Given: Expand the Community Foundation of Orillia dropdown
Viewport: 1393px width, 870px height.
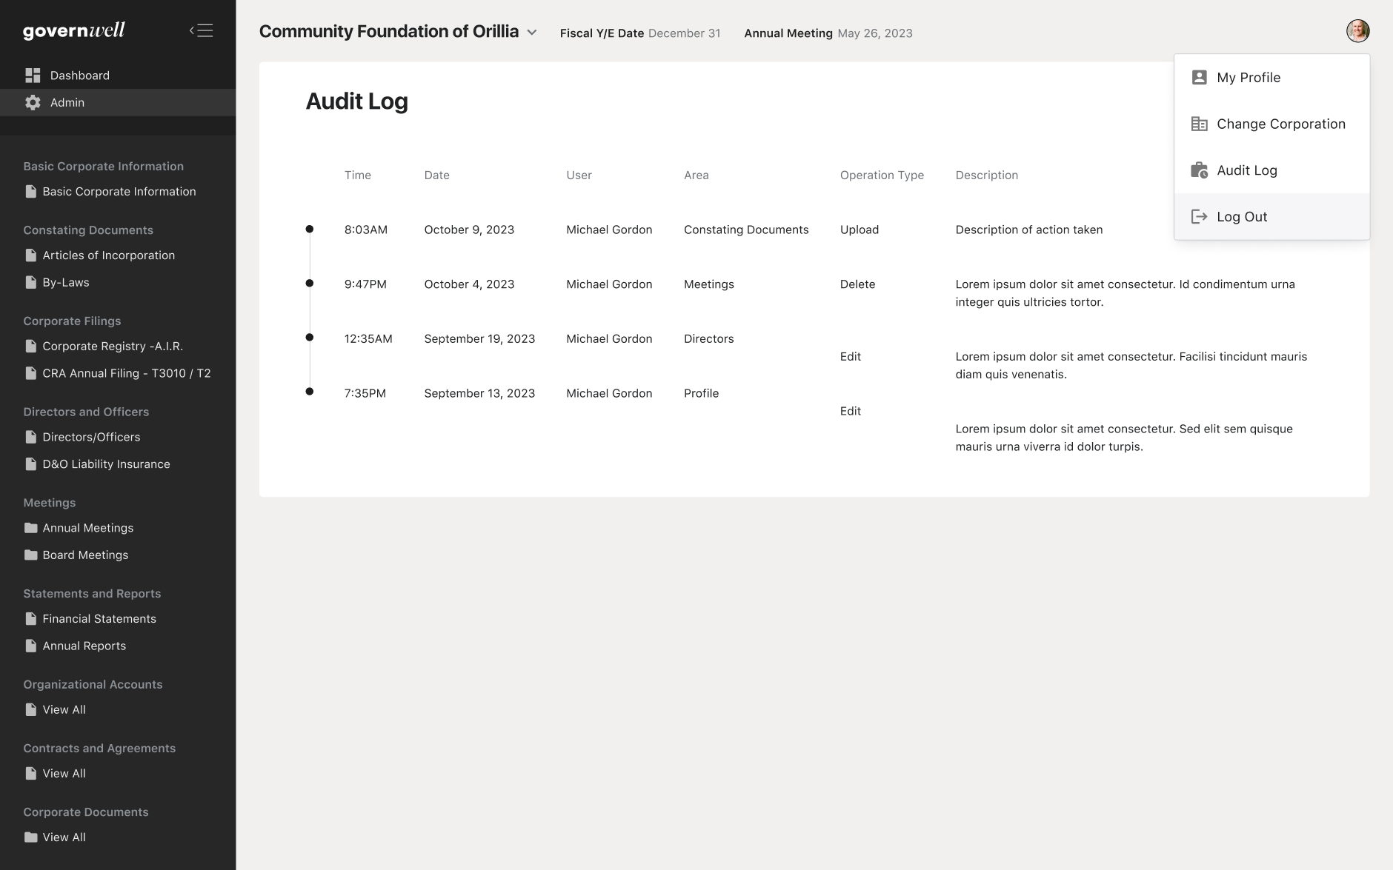Looking at the screenshot, I should click(x=531, y=33).
